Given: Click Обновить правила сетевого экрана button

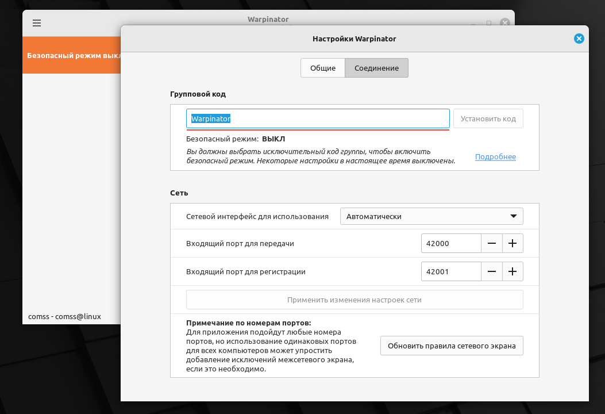Looking at the screenshot, I should pyautogui.click(x=452, y=346).
